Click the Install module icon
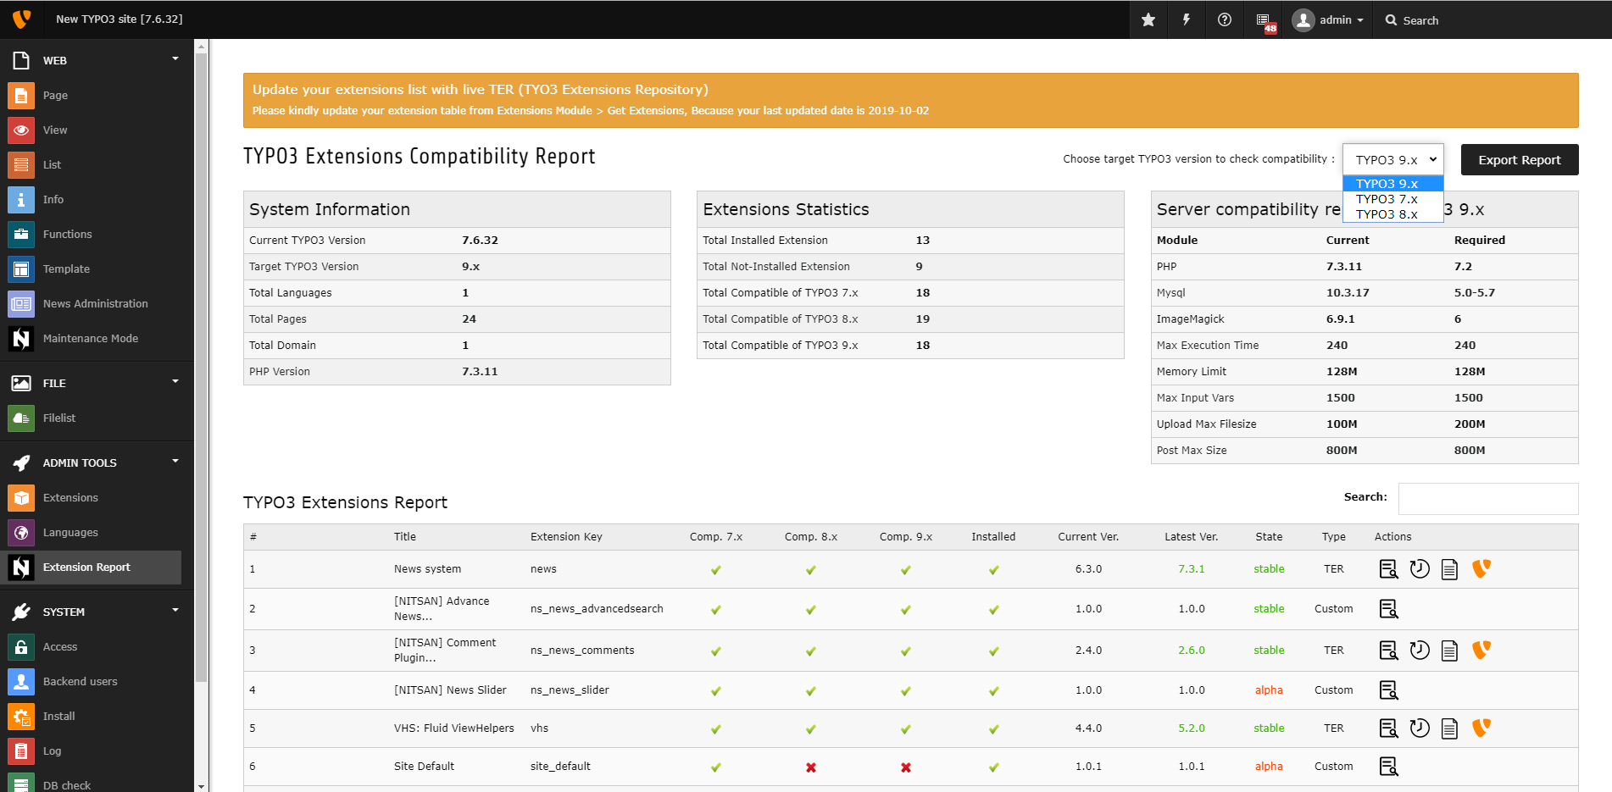 click(x=21, y=717)
